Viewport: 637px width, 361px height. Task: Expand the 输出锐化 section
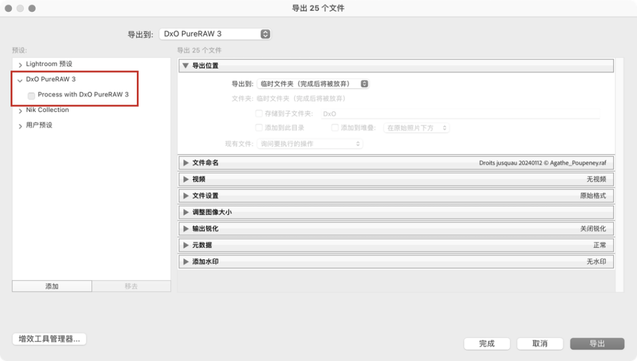[185, 229]
